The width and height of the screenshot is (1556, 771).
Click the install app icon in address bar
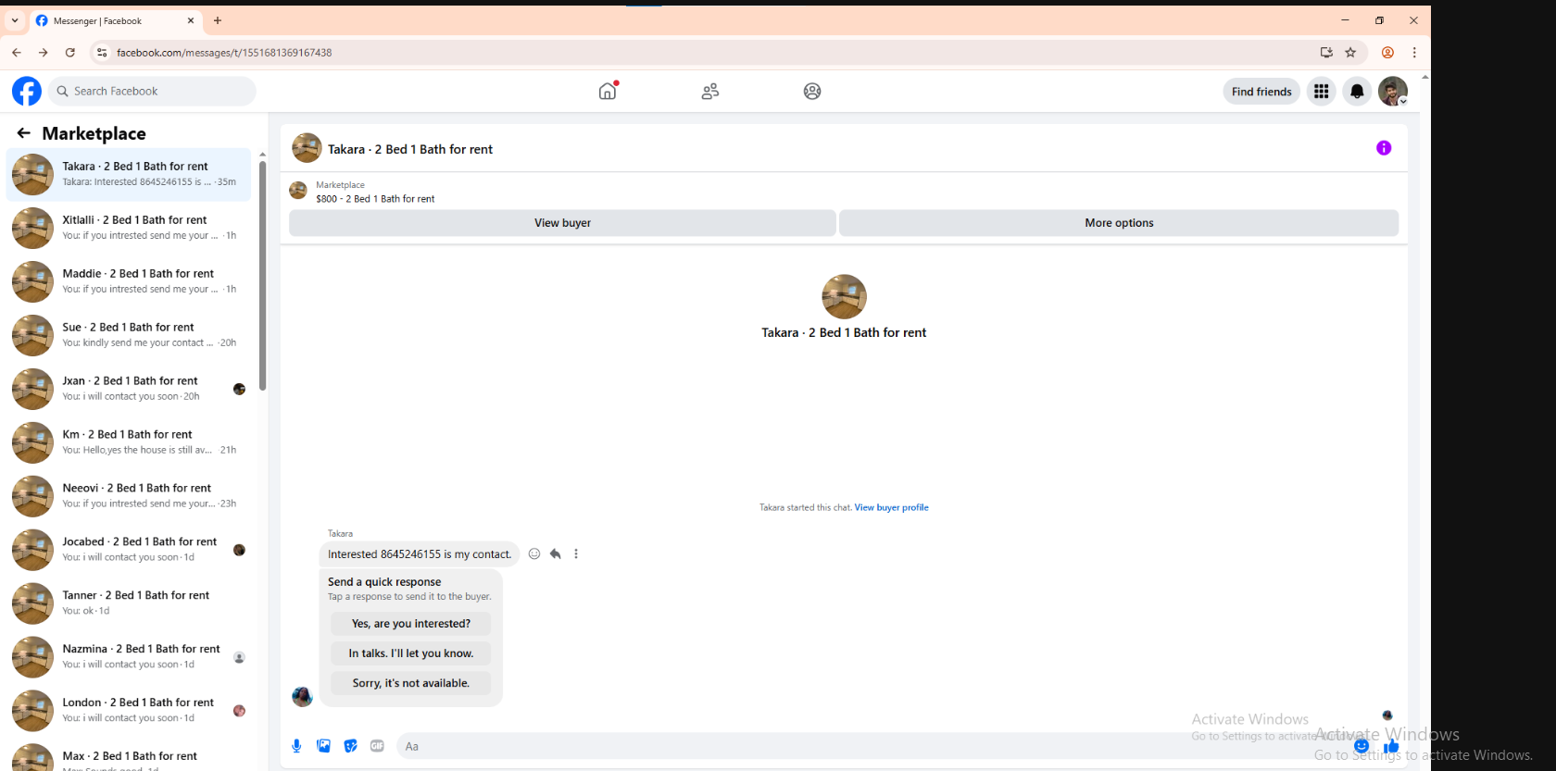[x=1326, y=53]
